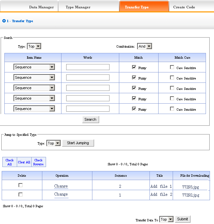214x224 pixels.
Task: Enable Case Sensitive in the fourth row
Action: [172, 99]
